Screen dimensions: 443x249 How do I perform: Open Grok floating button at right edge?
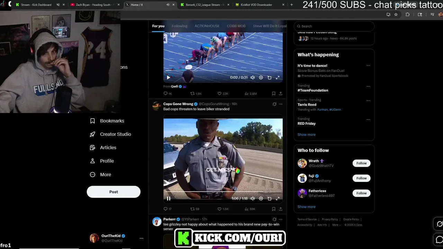tap(440, 224)
